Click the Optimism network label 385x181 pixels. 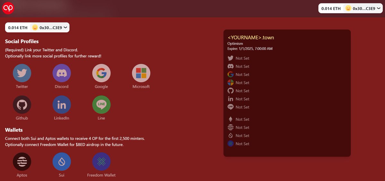point(235,43)
